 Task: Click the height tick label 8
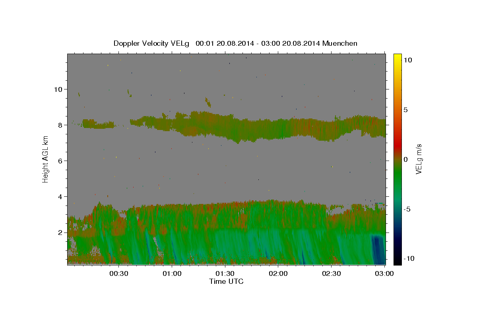60,125
